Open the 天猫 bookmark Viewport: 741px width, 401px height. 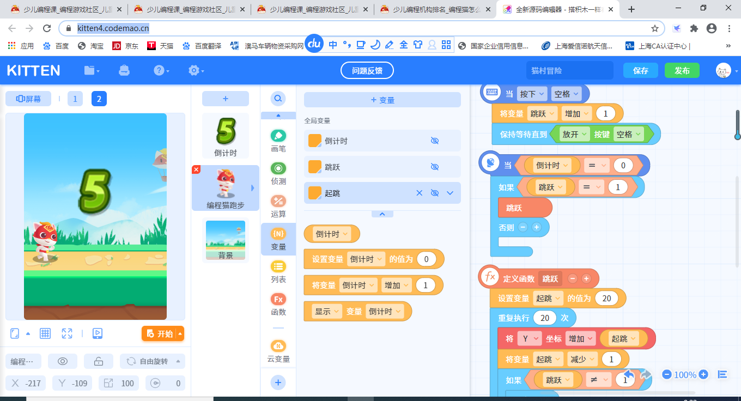pyautogui.click(x=160, y=46)
